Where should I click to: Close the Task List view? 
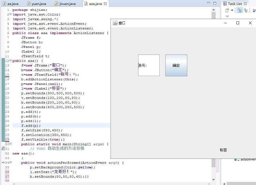(245, 4)
